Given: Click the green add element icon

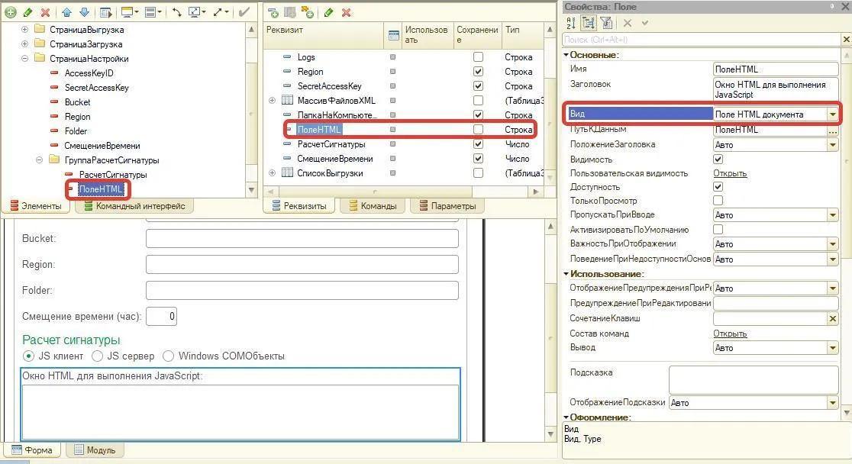Looking at the screenshot, I should (x=11, y=12).
